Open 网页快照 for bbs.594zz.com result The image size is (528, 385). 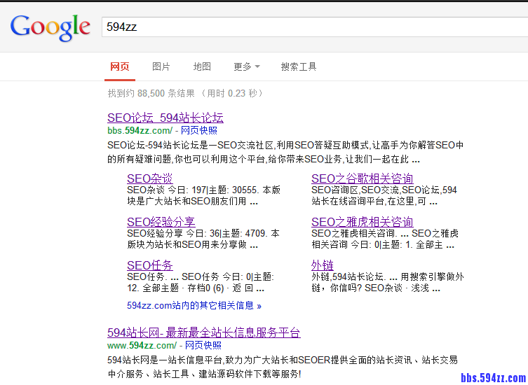tap(199, 131)
